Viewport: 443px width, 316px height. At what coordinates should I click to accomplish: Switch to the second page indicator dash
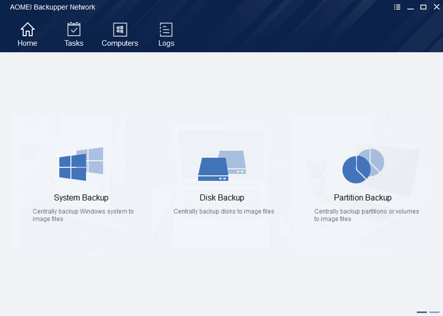click(434, 312)
